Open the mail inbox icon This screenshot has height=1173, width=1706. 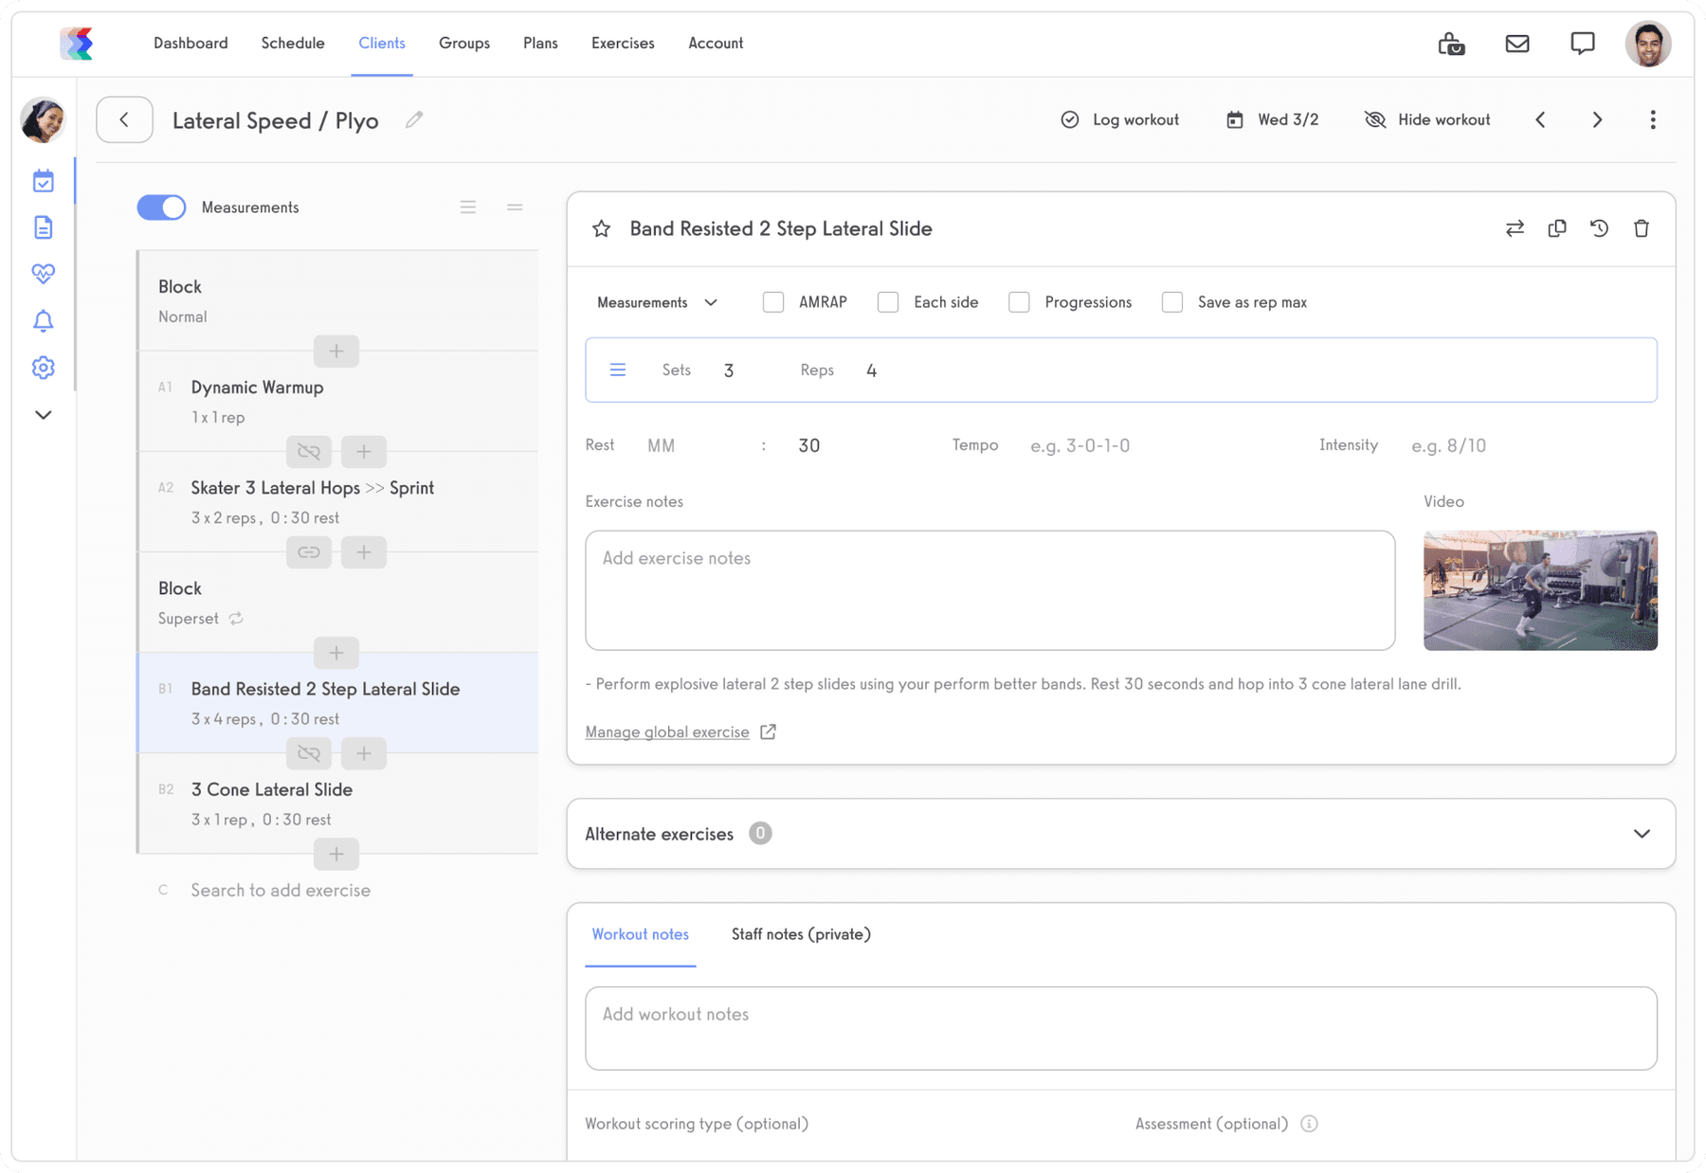click(1516, 44)
